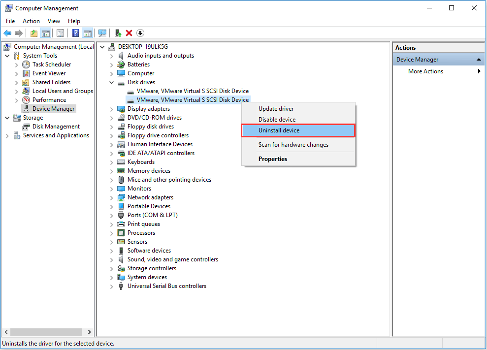487x350 pixels.
Task: Click Update device driver toolbar icon
Action: pos(118,33)
